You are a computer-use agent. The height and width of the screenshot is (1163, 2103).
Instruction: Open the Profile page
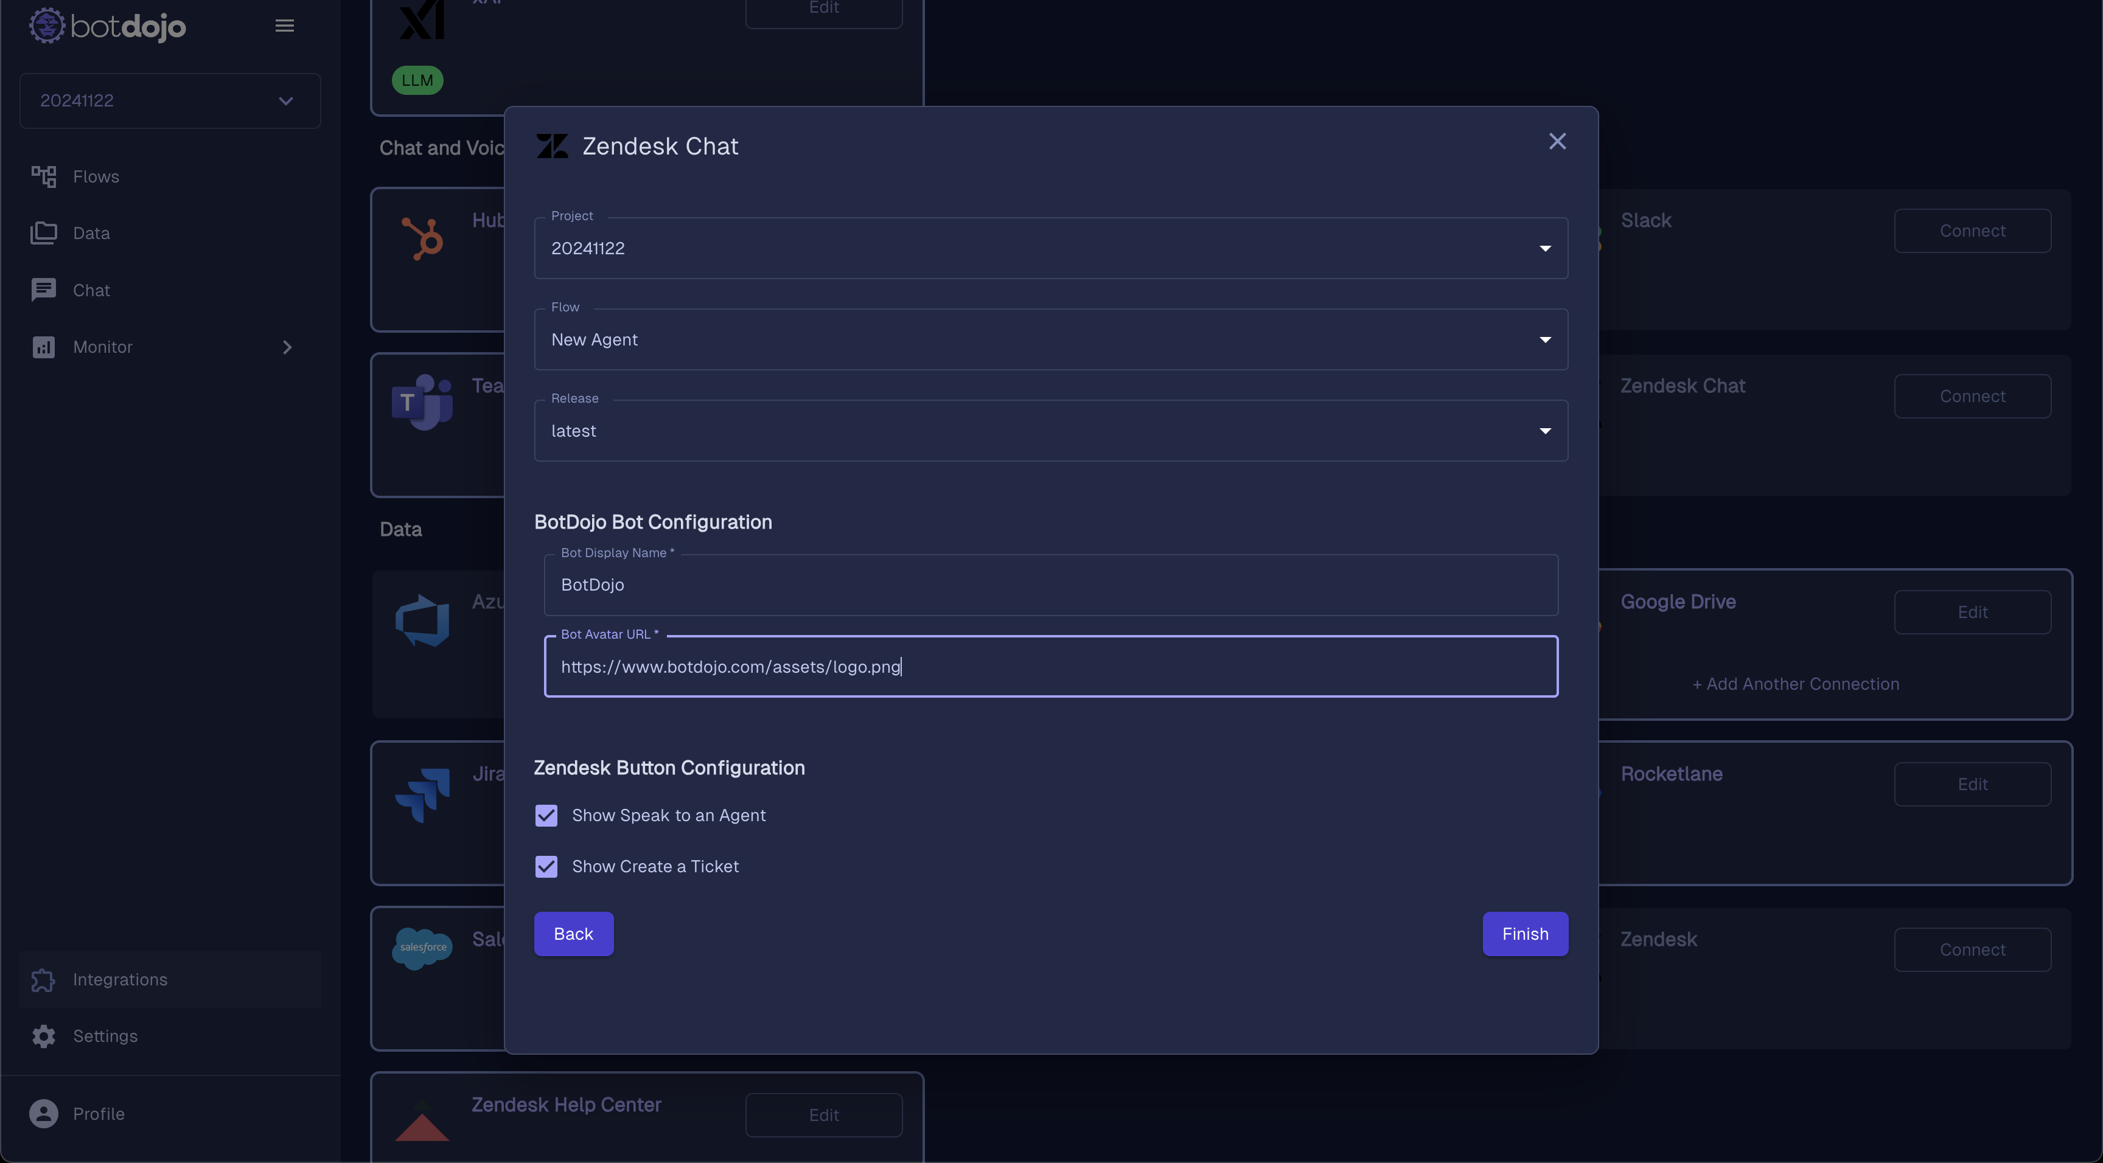170,1113
